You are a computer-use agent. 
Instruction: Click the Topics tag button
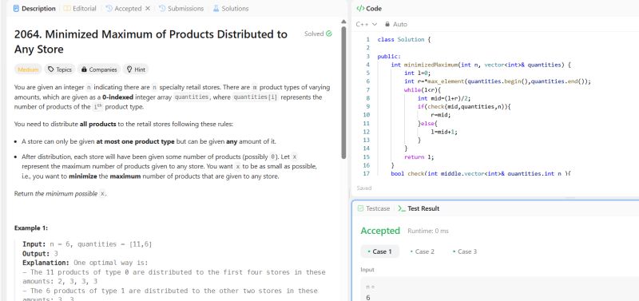(59, 69)
